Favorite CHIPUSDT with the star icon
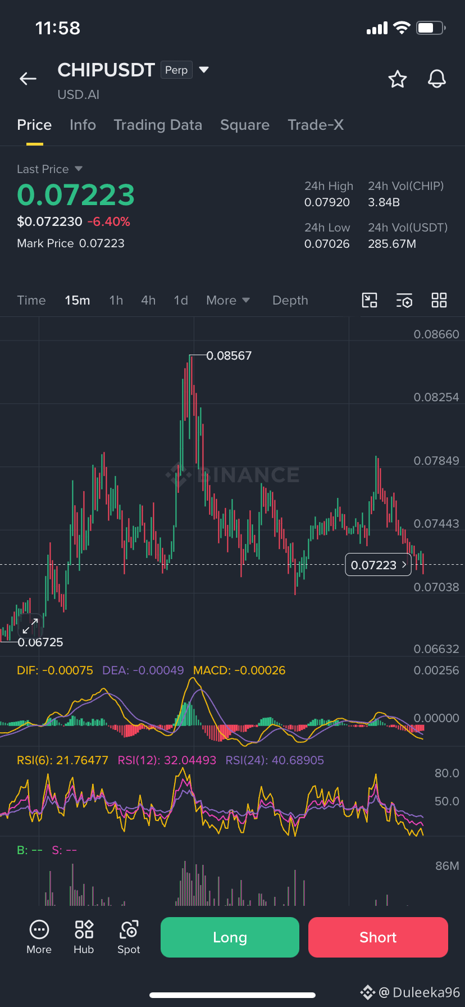The width and height of the screenshot is (465, 1007). [398, 79]
